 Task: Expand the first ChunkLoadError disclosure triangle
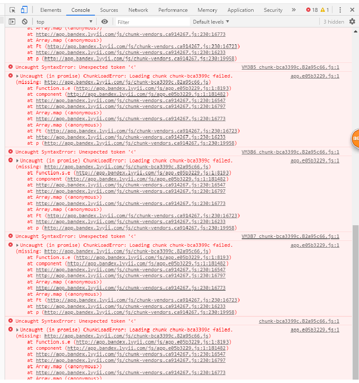click(x=17, y=76)
